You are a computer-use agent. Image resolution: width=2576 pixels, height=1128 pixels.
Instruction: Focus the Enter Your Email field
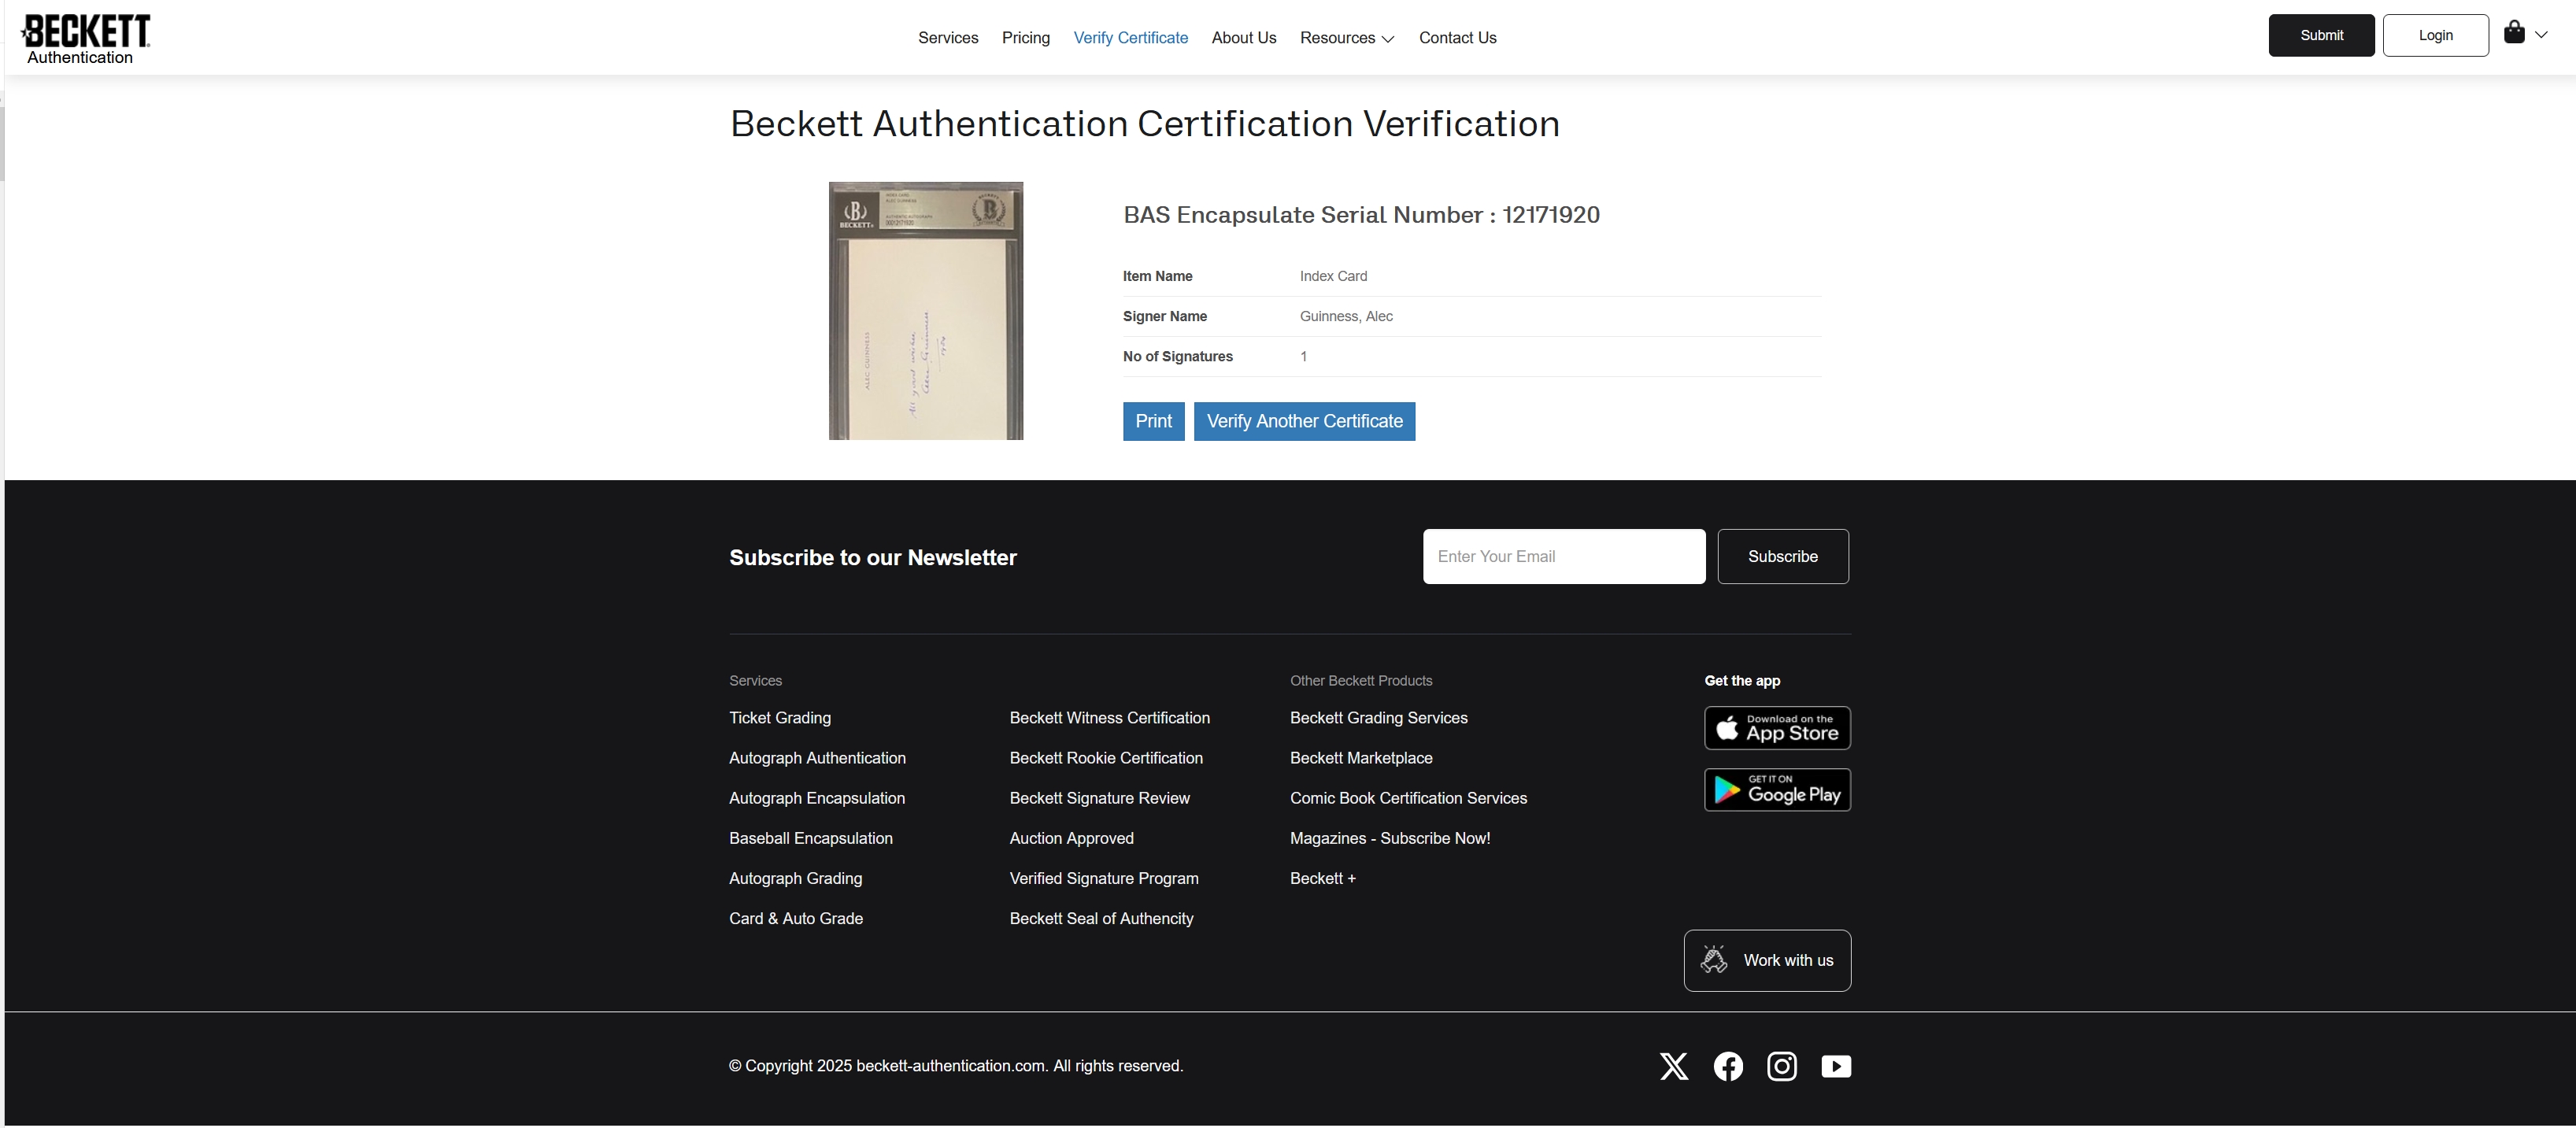[x=1564, y=557]
